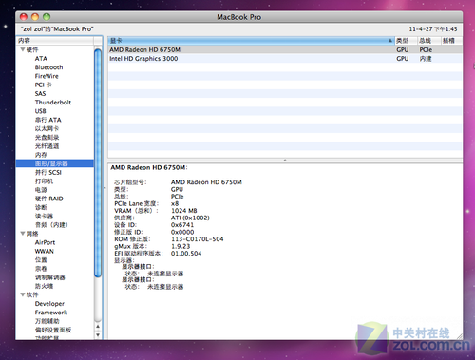Image resolution: width=475 pixels, height=360 pixels.
Task: Click sort arrow in 显卡 header
Action: (390, 41)
